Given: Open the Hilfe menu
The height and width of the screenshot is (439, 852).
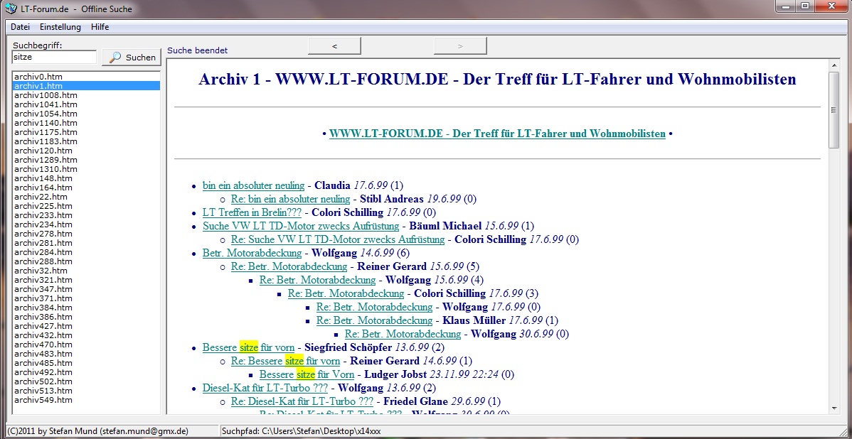Looking at the screenshot, I should (x=100, y=26).
